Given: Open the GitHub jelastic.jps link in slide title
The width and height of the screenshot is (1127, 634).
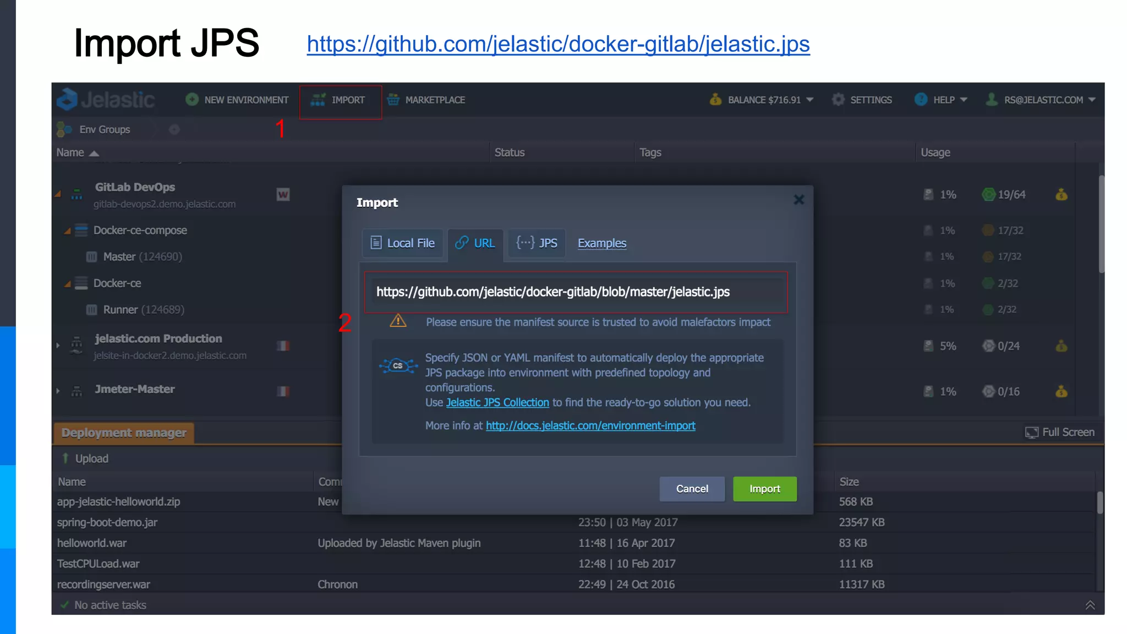Looking at the screenshot, I should coord(558,44).
